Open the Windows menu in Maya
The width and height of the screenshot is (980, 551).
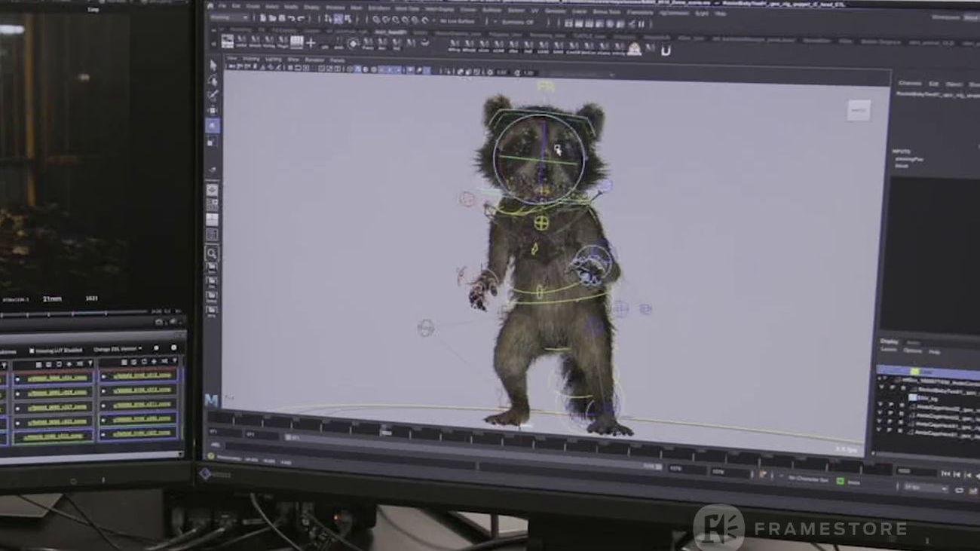[335, 8]
